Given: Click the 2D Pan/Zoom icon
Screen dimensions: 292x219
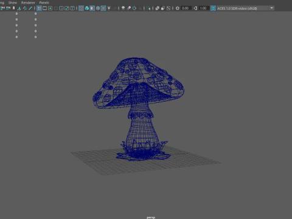Looking at the screenshot, I should (25, 8).
